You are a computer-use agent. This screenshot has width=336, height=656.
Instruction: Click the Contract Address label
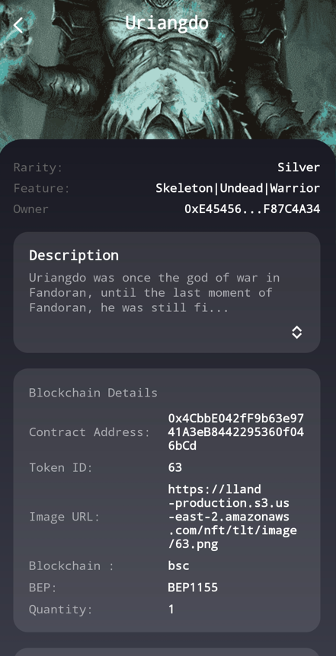(x=89, y=432)
